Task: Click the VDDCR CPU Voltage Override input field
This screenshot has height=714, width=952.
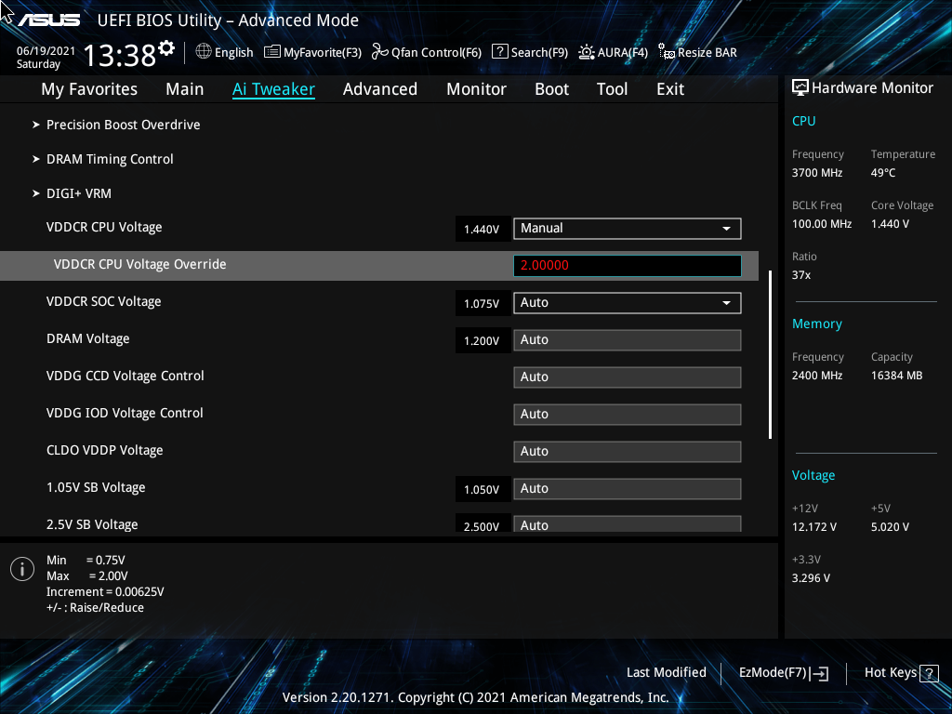Action: coord(627,266)
